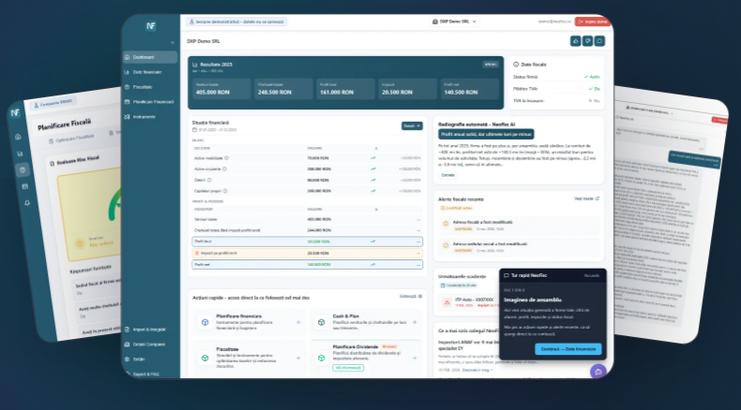Open the purple chat bubble button
Image resolution: width=741 pixels, height=410 pixels.
click(x=598, y=372)
